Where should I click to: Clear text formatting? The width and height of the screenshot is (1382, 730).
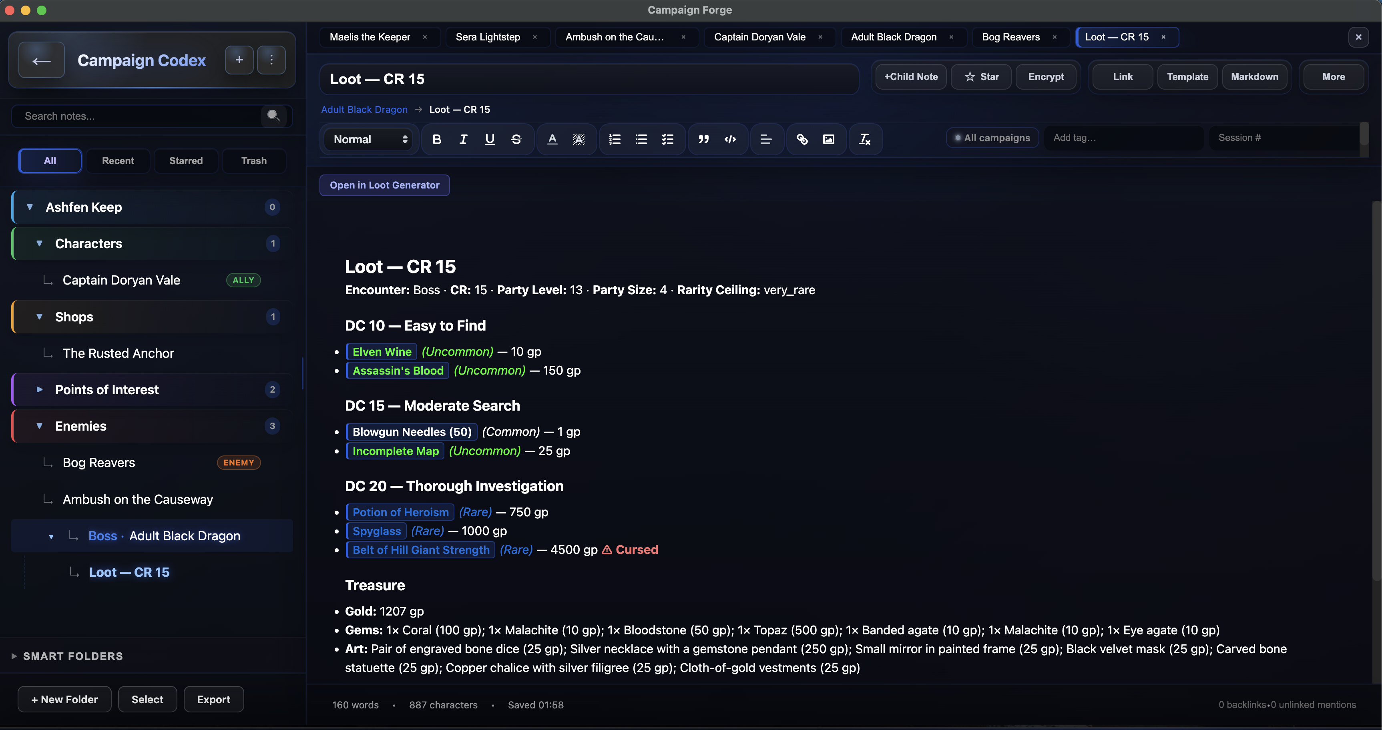click(x=865, y=139)
